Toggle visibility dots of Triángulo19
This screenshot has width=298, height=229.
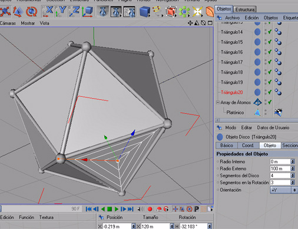point(266,82)
